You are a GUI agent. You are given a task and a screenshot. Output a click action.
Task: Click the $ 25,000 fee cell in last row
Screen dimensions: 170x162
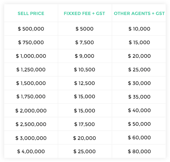click(x=84, y=152)
